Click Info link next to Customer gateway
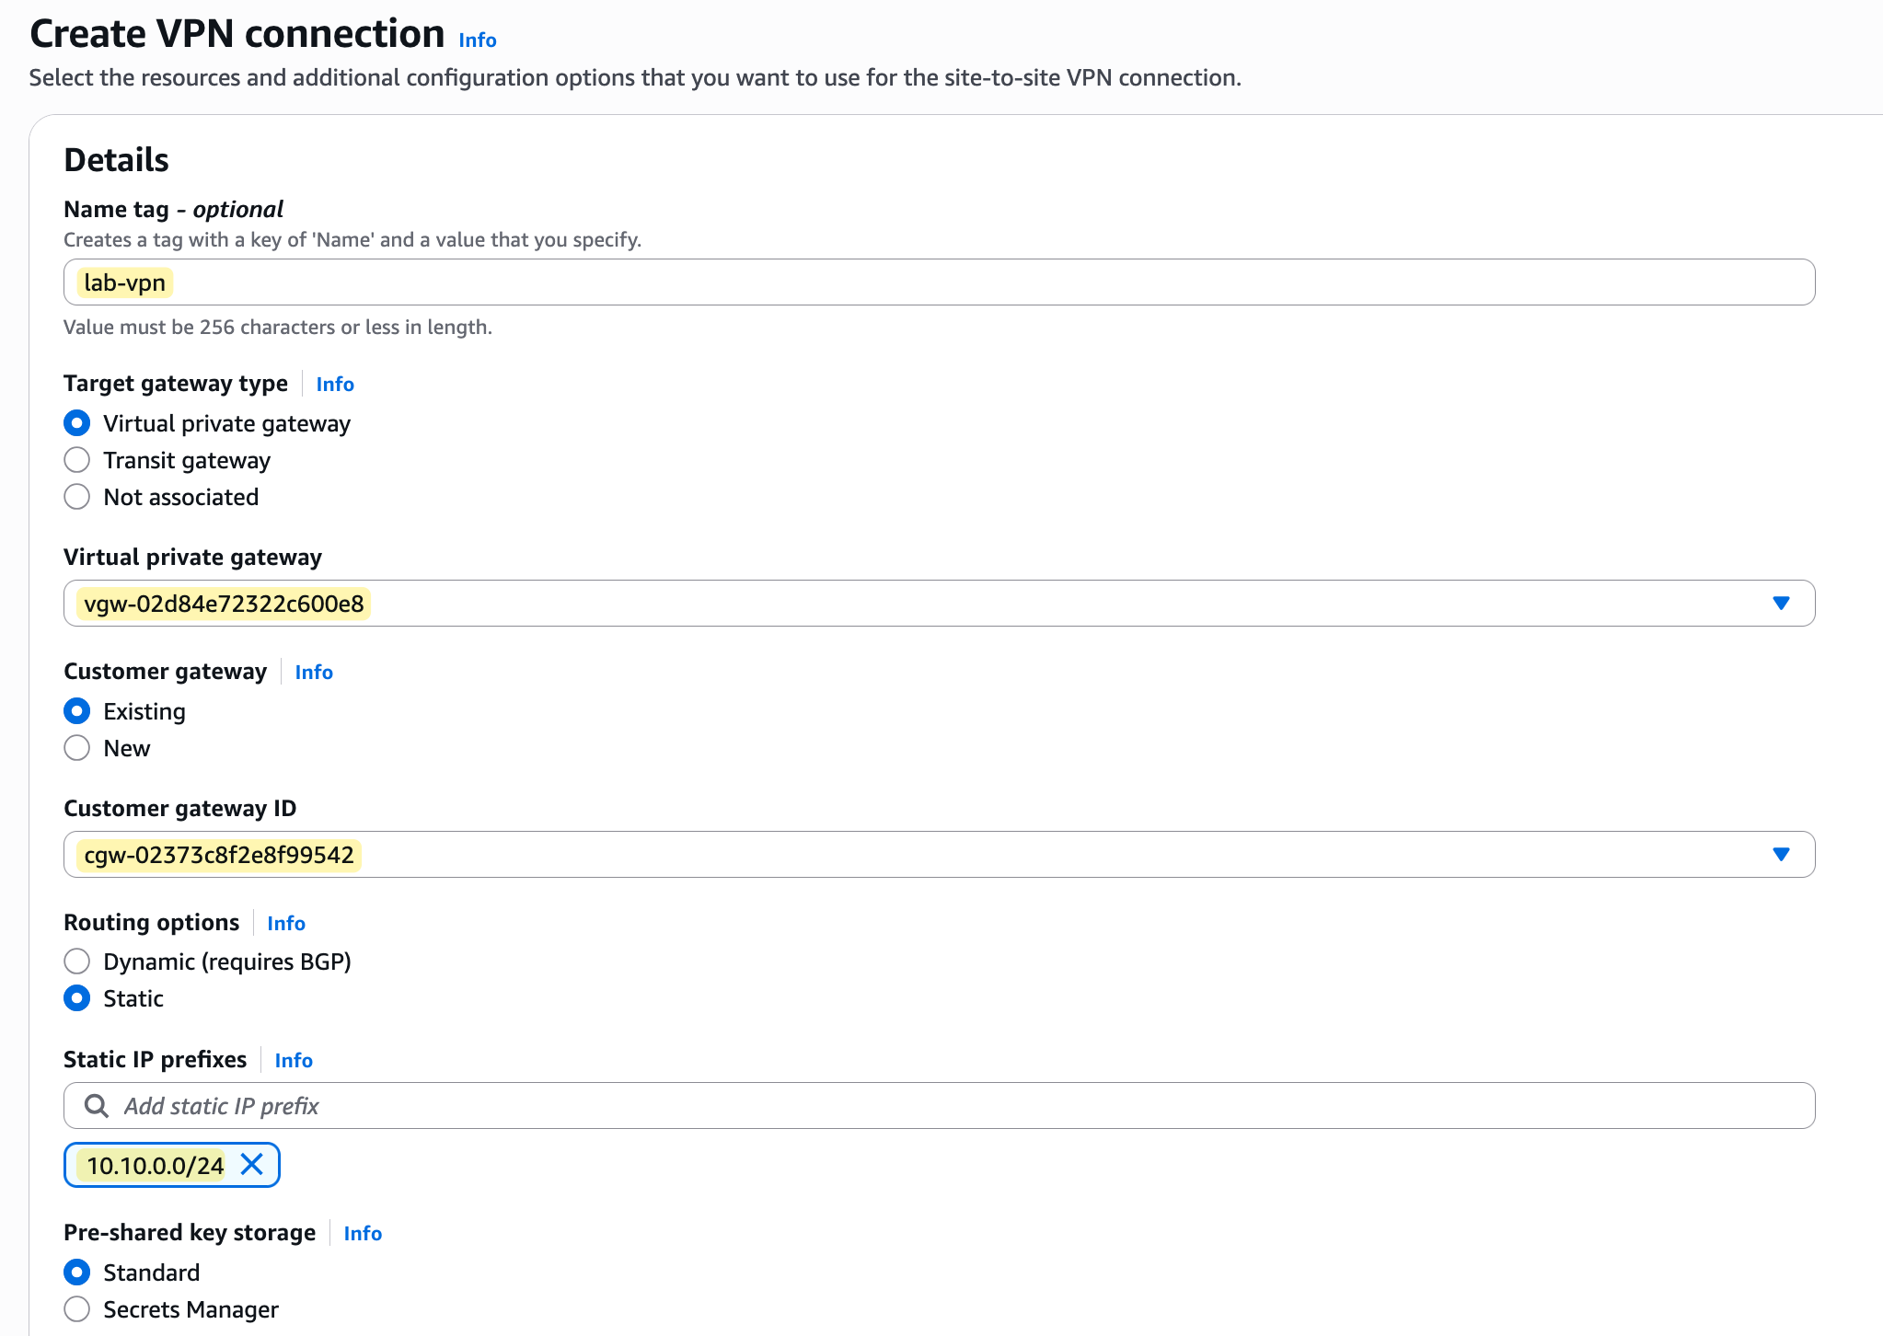Screen dimensions: 1883x1336 (x=314, y=673)
